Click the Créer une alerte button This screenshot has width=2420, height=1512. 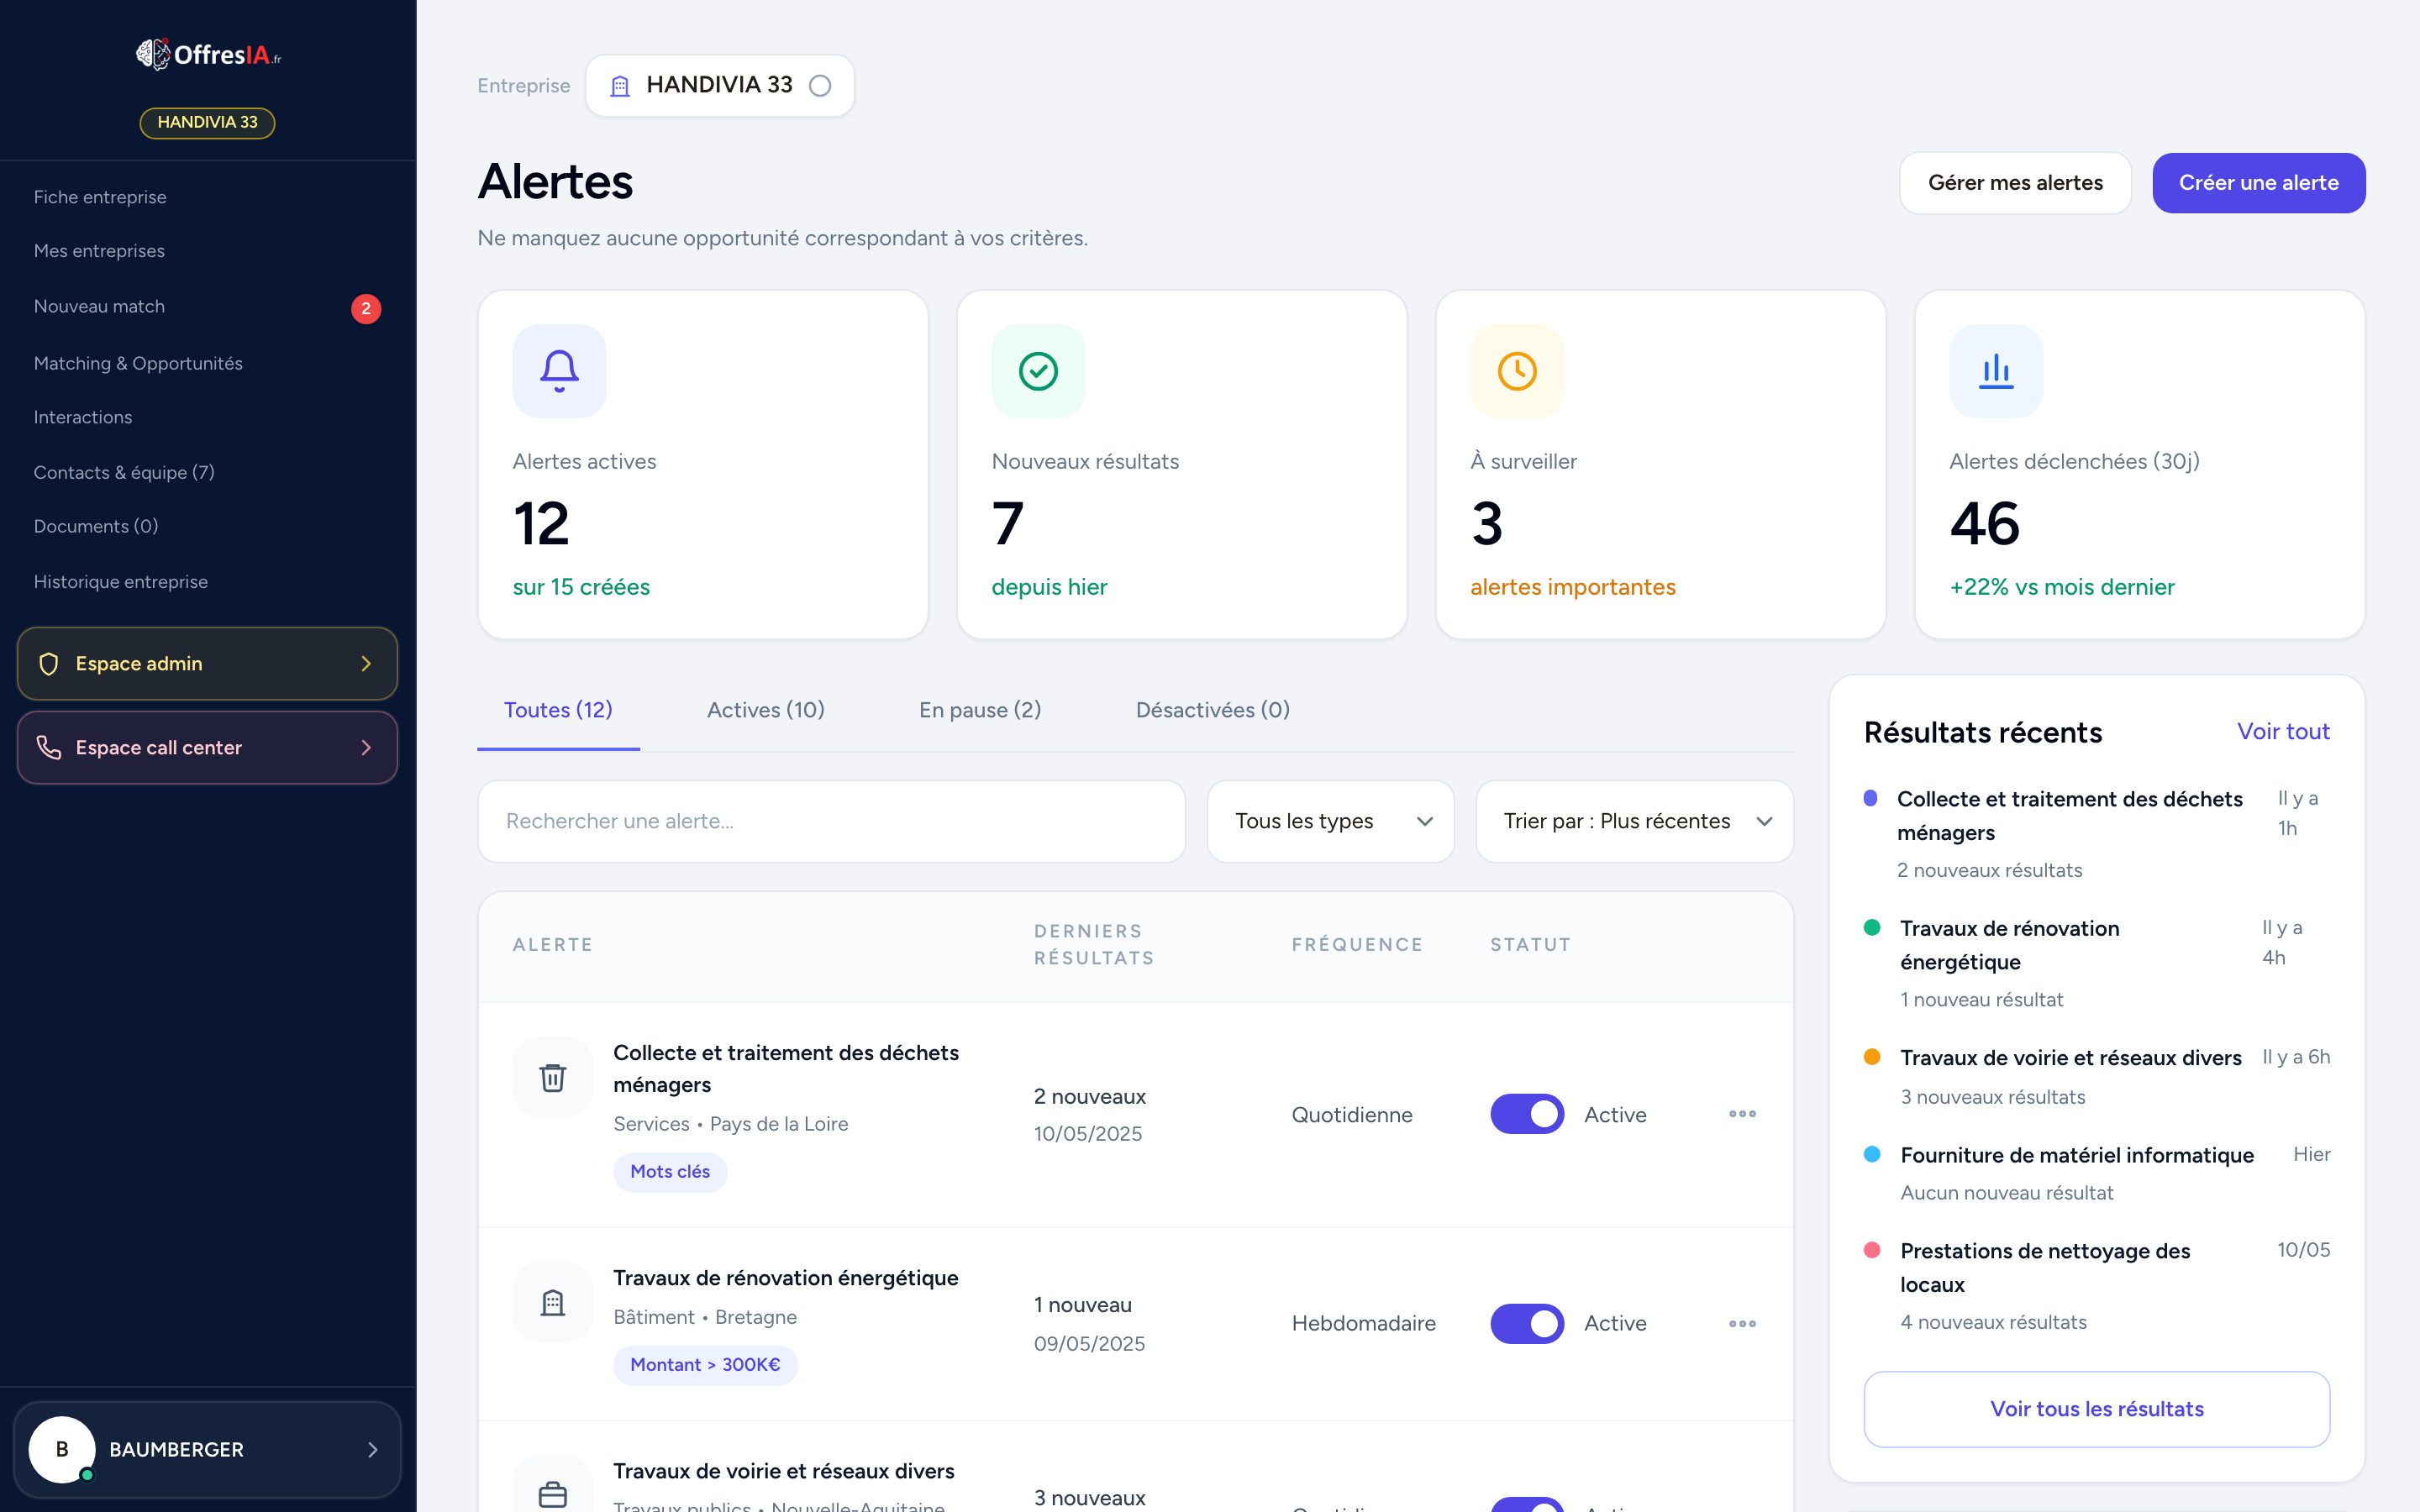(x=2258, y=183)
